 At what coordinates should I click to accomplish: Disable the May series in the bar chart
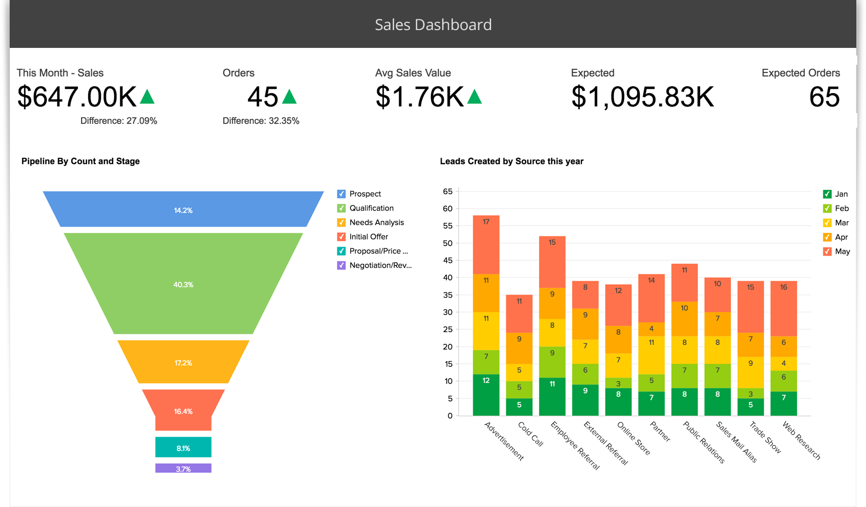pos(827,251)
